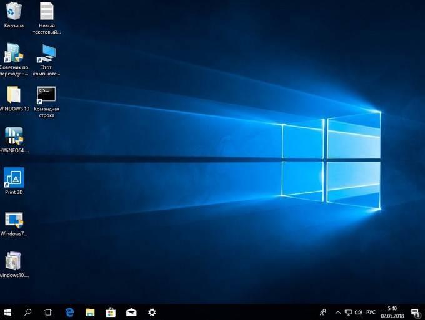Open clock showing 5:40 02.05.2018
425x320 pixels.
[x=392, y=312]
